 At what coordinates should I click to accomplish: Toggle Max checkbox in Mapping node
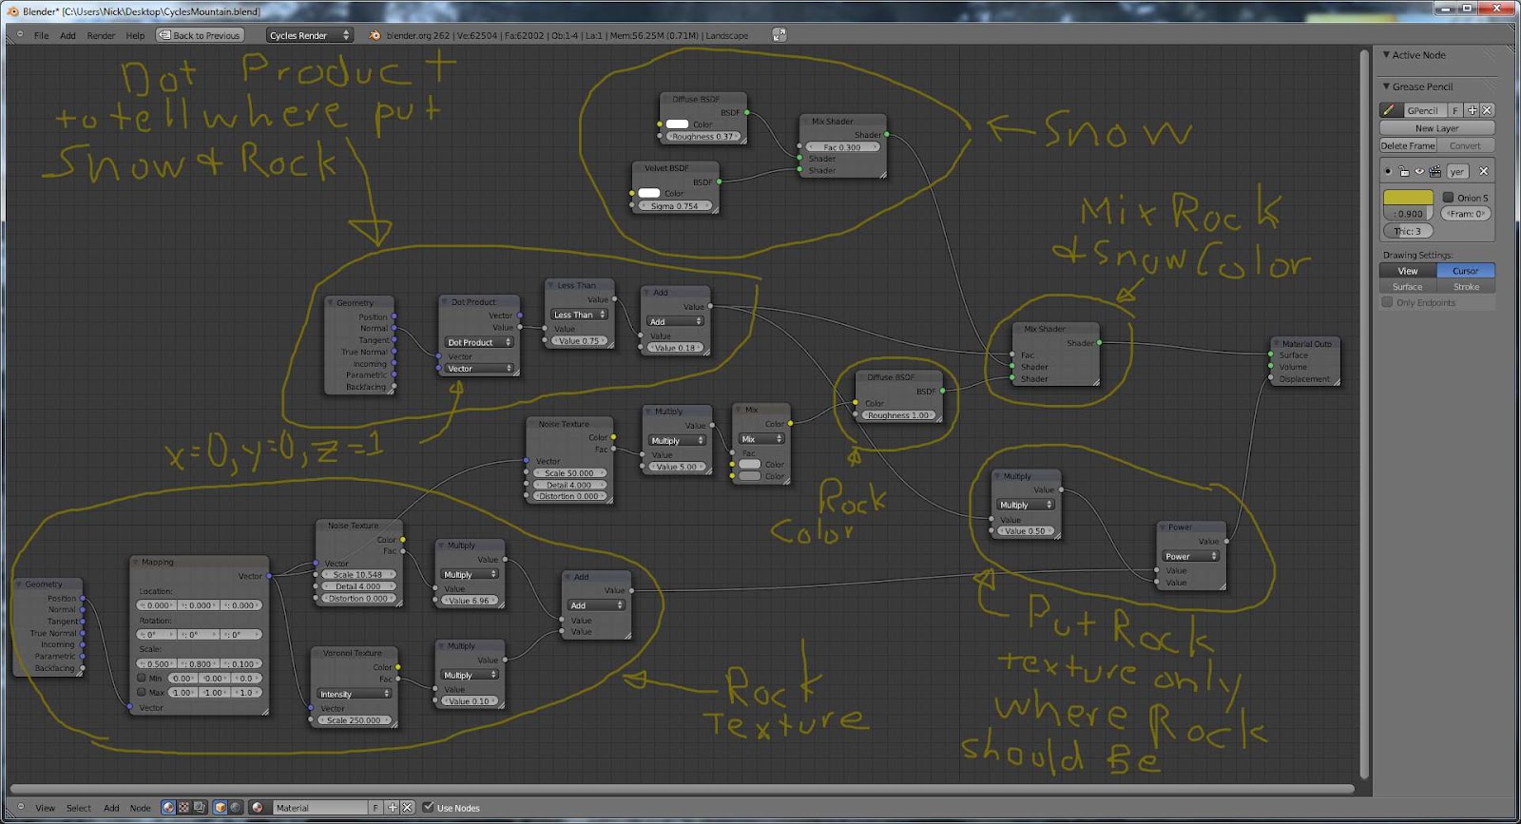142,693
